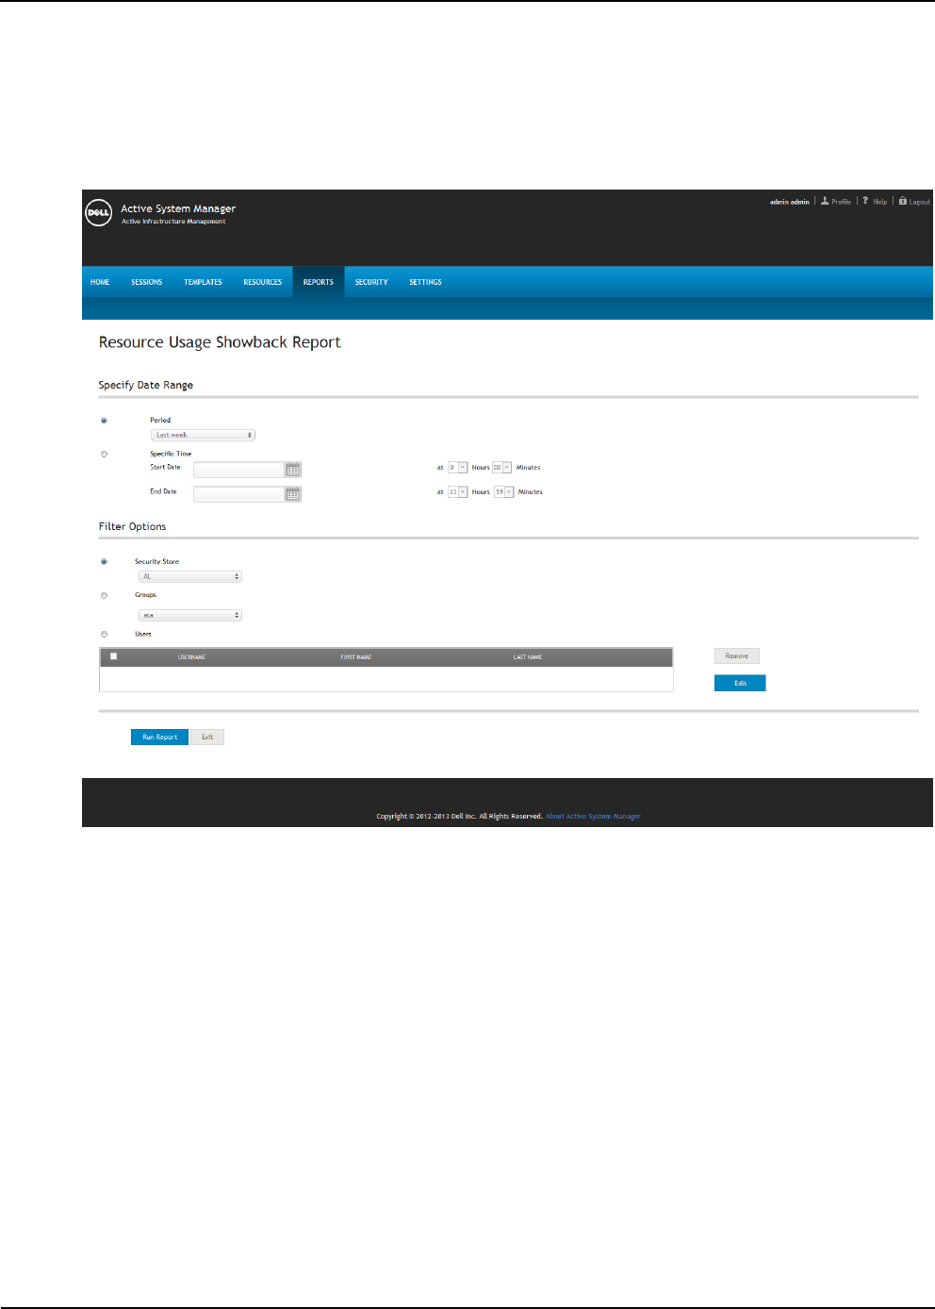Open the Last week period dropdown
The width and height of the screenshot is (935, 1309).
[203, 435]
